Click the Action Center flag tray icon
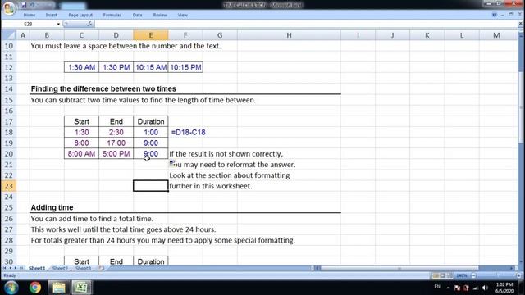Image resolution: width=525 pixels, height=295 pixels. [x=457, y=288]
